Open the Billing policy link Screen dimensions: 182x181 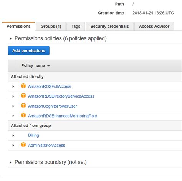(x=33, y=135)
